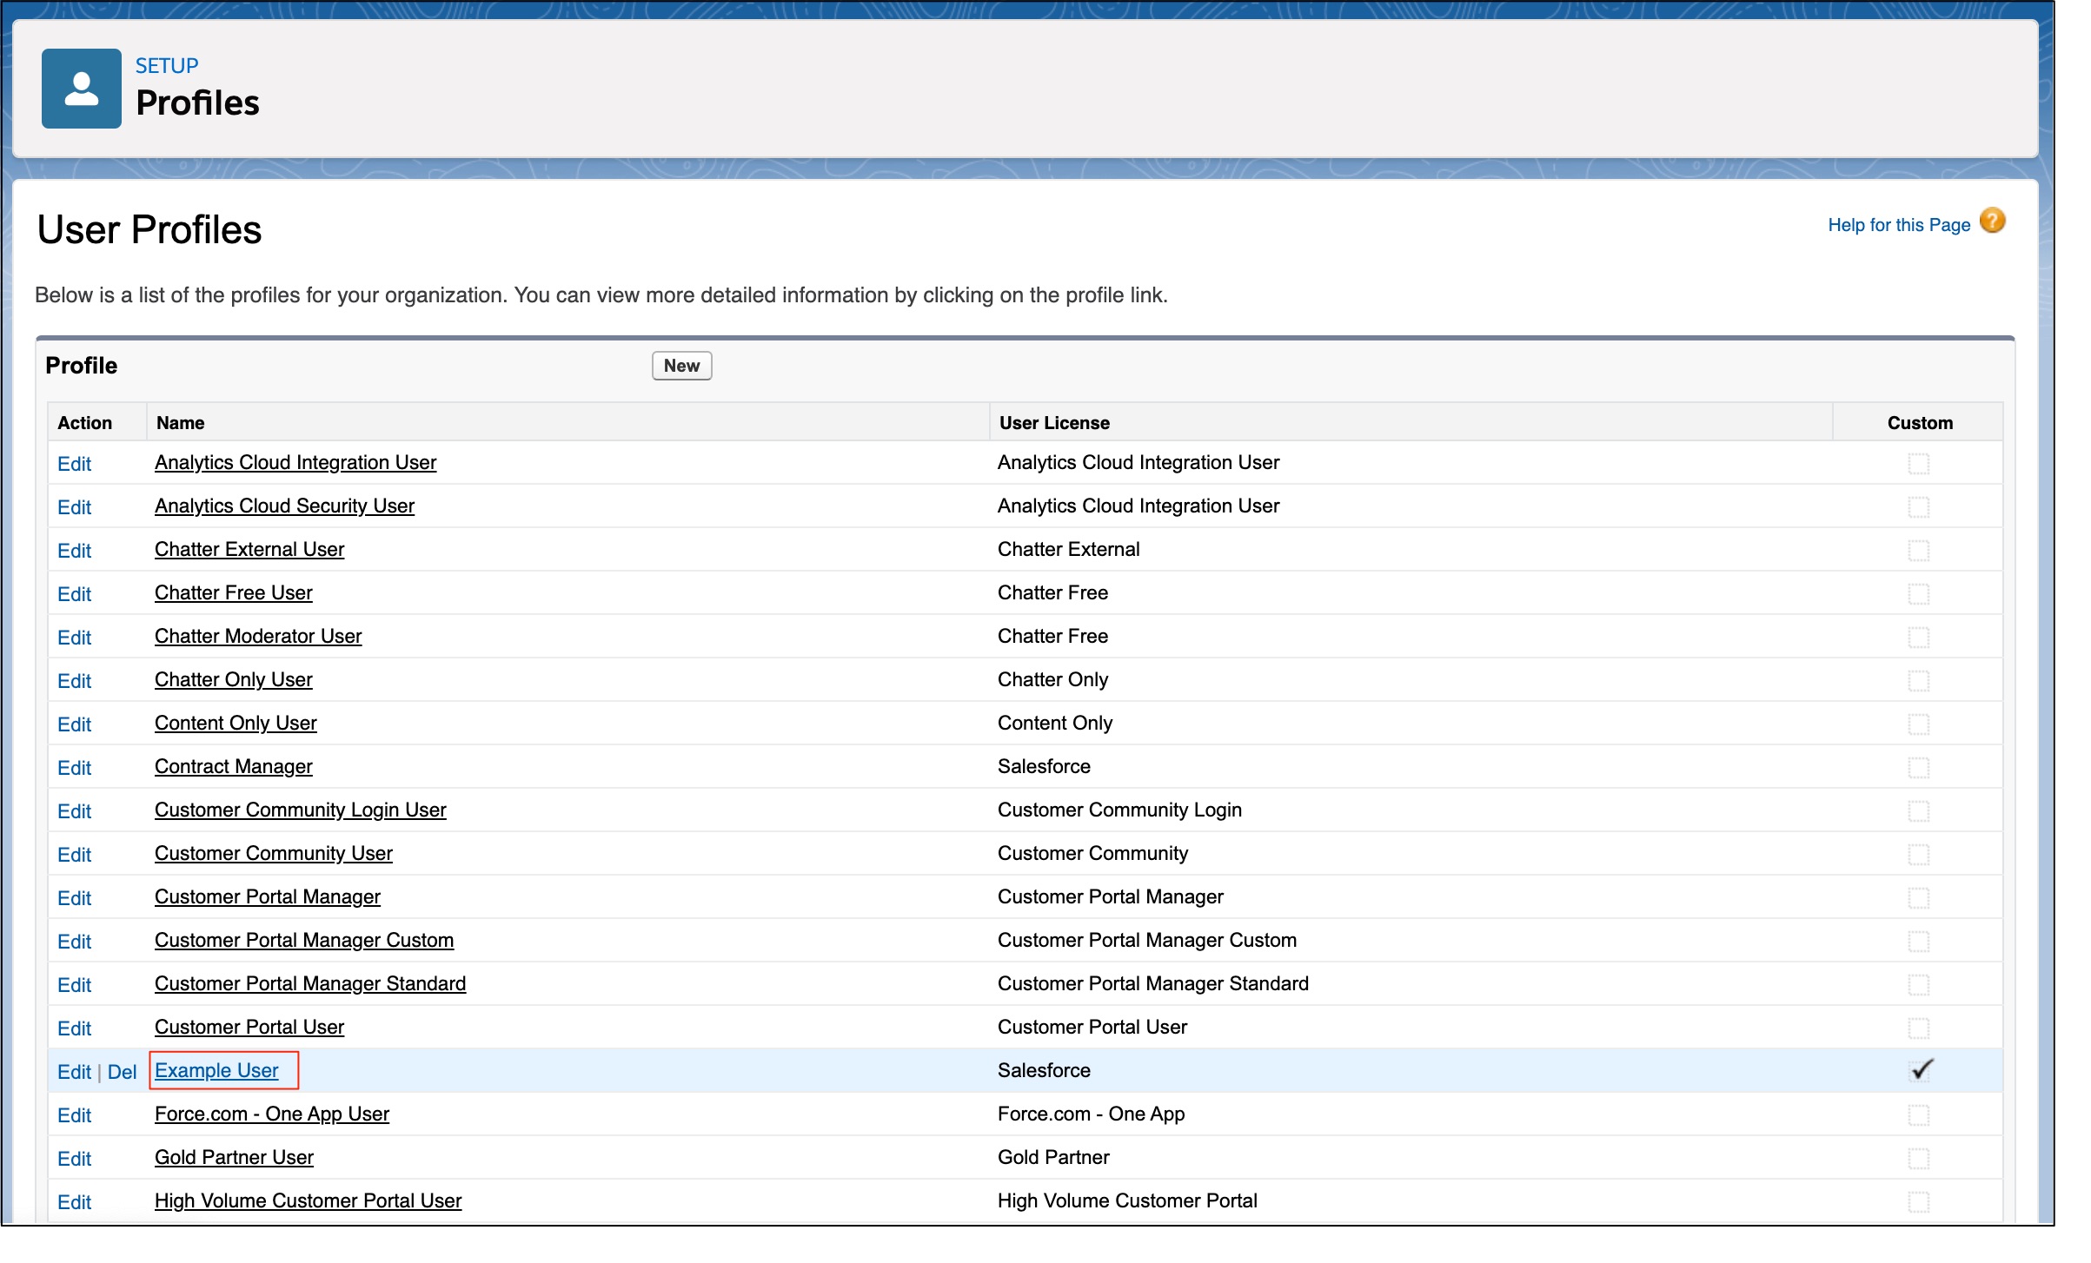The height and width of the screenshot is (1263, 2091).
Task: Open the Example User profile
Action: click(216, 1070)
